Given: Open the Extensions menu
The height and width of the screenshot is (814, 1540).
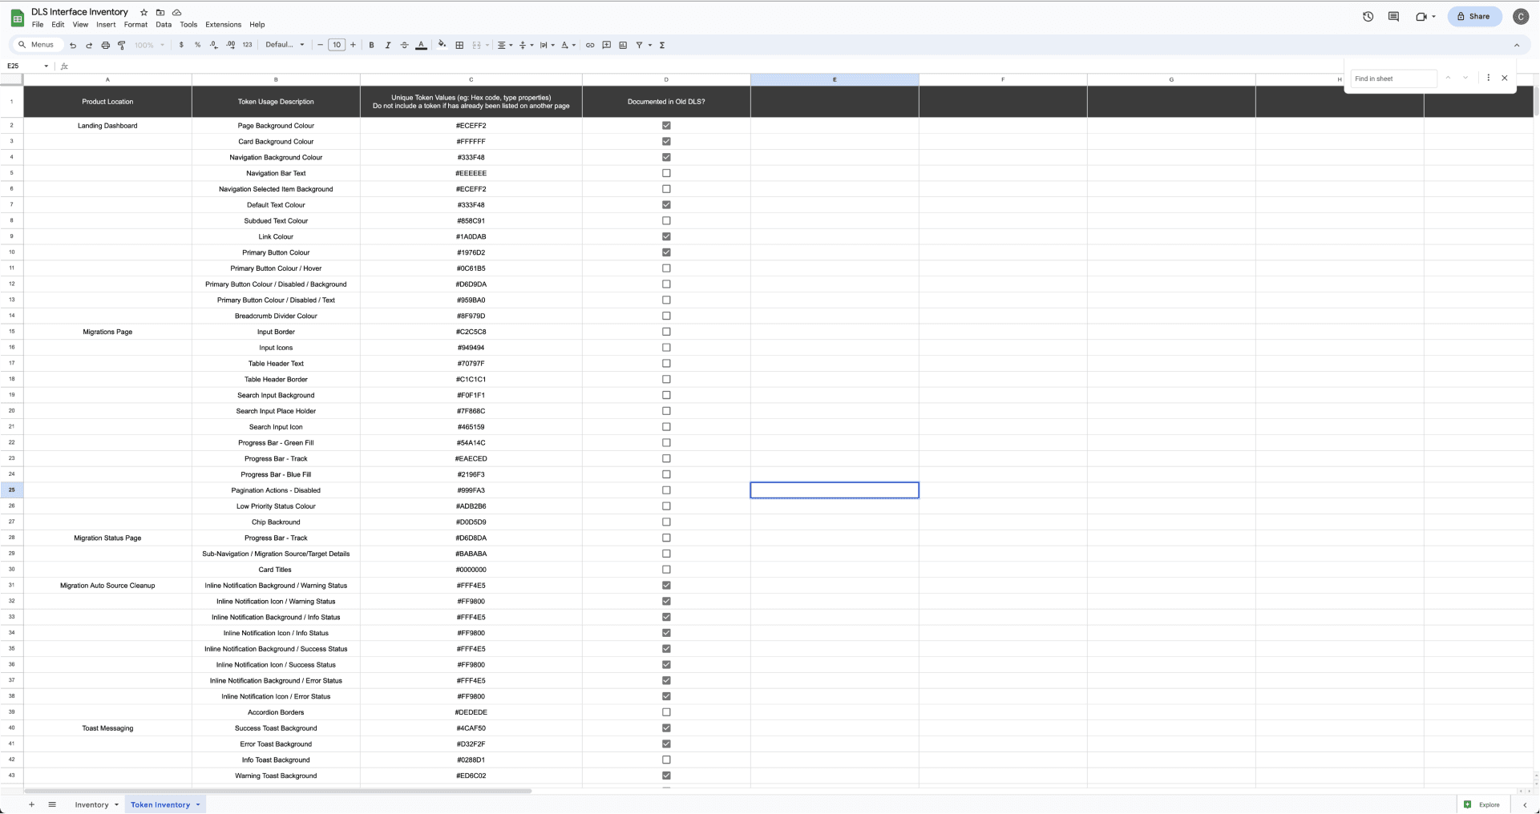Looking at the screenshot, I should click(223, 25).
